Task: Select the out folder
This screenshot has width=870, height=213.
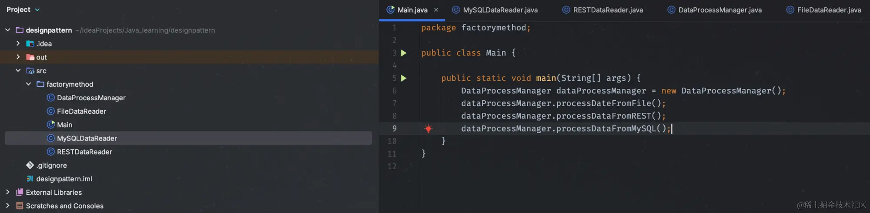Action: (x=41, y=57)
